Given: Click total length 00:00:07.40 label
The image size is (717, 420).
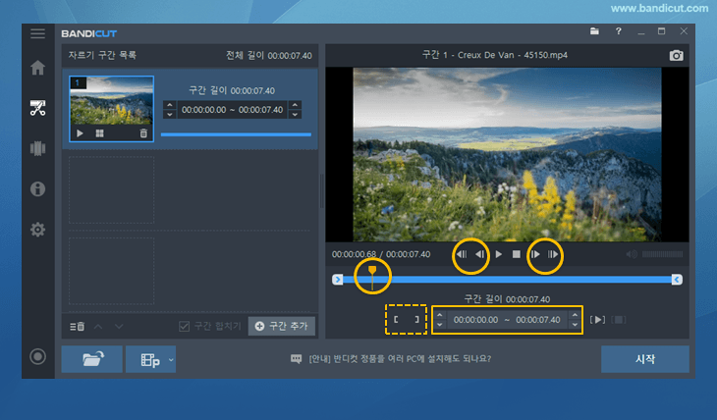Looking at the screenshot, I should tap(269, 55).
